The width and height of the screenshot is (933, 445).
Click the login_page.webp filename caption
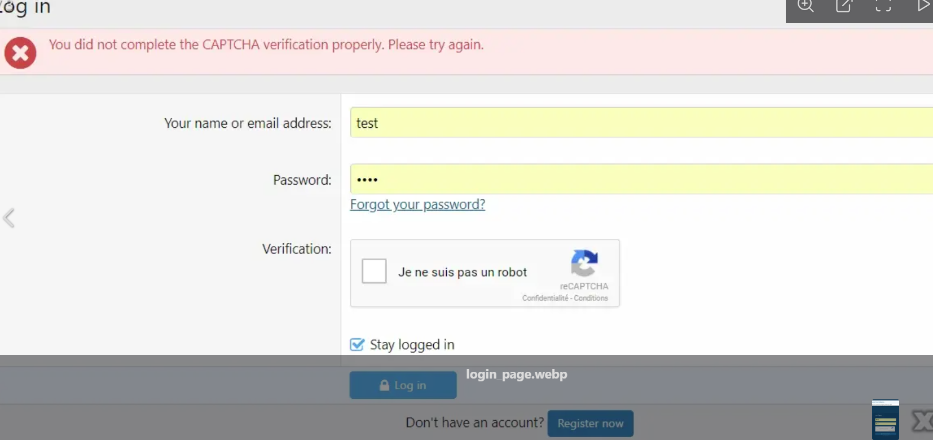[x=516, y=375]
